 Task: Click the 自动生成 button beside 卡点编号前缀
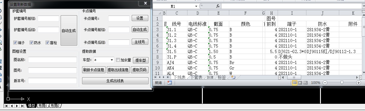pos(140,29)
